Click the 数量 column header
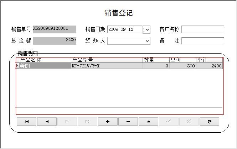237x149 pixels. [156, 60]
